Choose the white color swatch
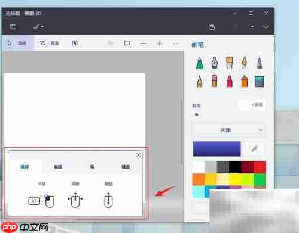Screen dimensions: 299x233 [199, 167]
